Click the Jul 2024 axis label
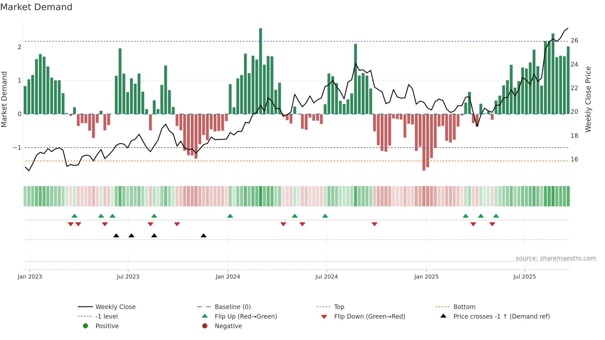This screenshot has height=340, width=605. (x=327, y=277)
